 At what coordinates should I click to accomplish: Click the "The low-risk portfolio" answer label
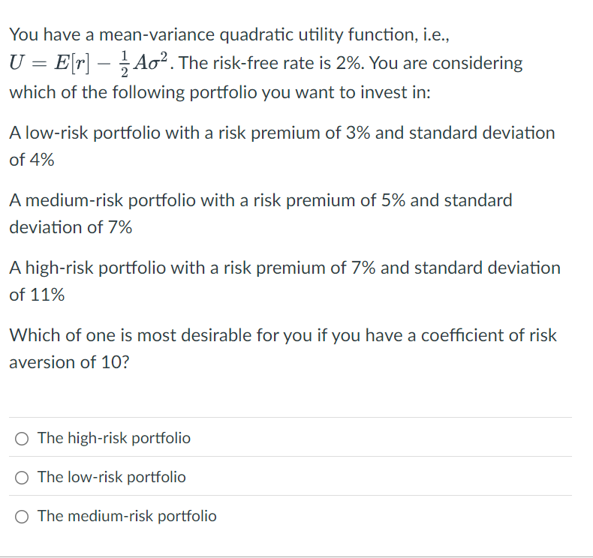[112, 477]
